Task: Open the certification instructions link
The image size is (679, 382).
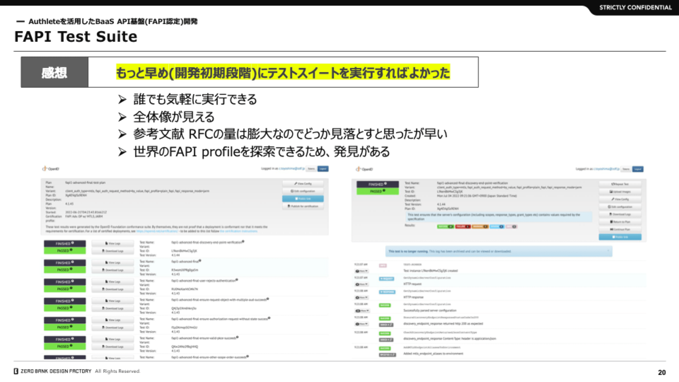Action: tap(239, 231)
